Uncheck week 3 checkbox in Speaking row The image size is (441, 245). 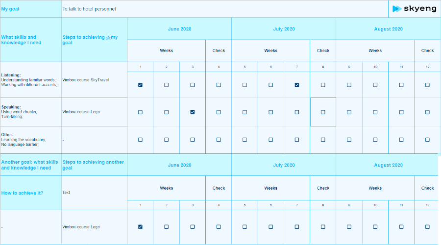pos(193,112)
